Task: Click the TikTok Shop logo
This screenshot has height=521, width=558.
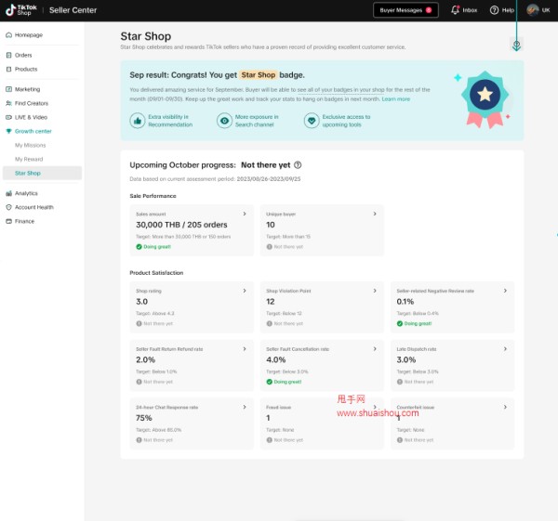Action: tap(21, 10)
